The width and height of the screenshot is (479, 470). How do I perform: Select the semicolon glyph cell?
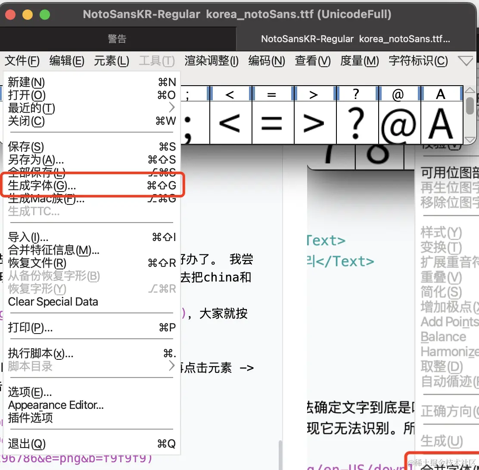195,122
